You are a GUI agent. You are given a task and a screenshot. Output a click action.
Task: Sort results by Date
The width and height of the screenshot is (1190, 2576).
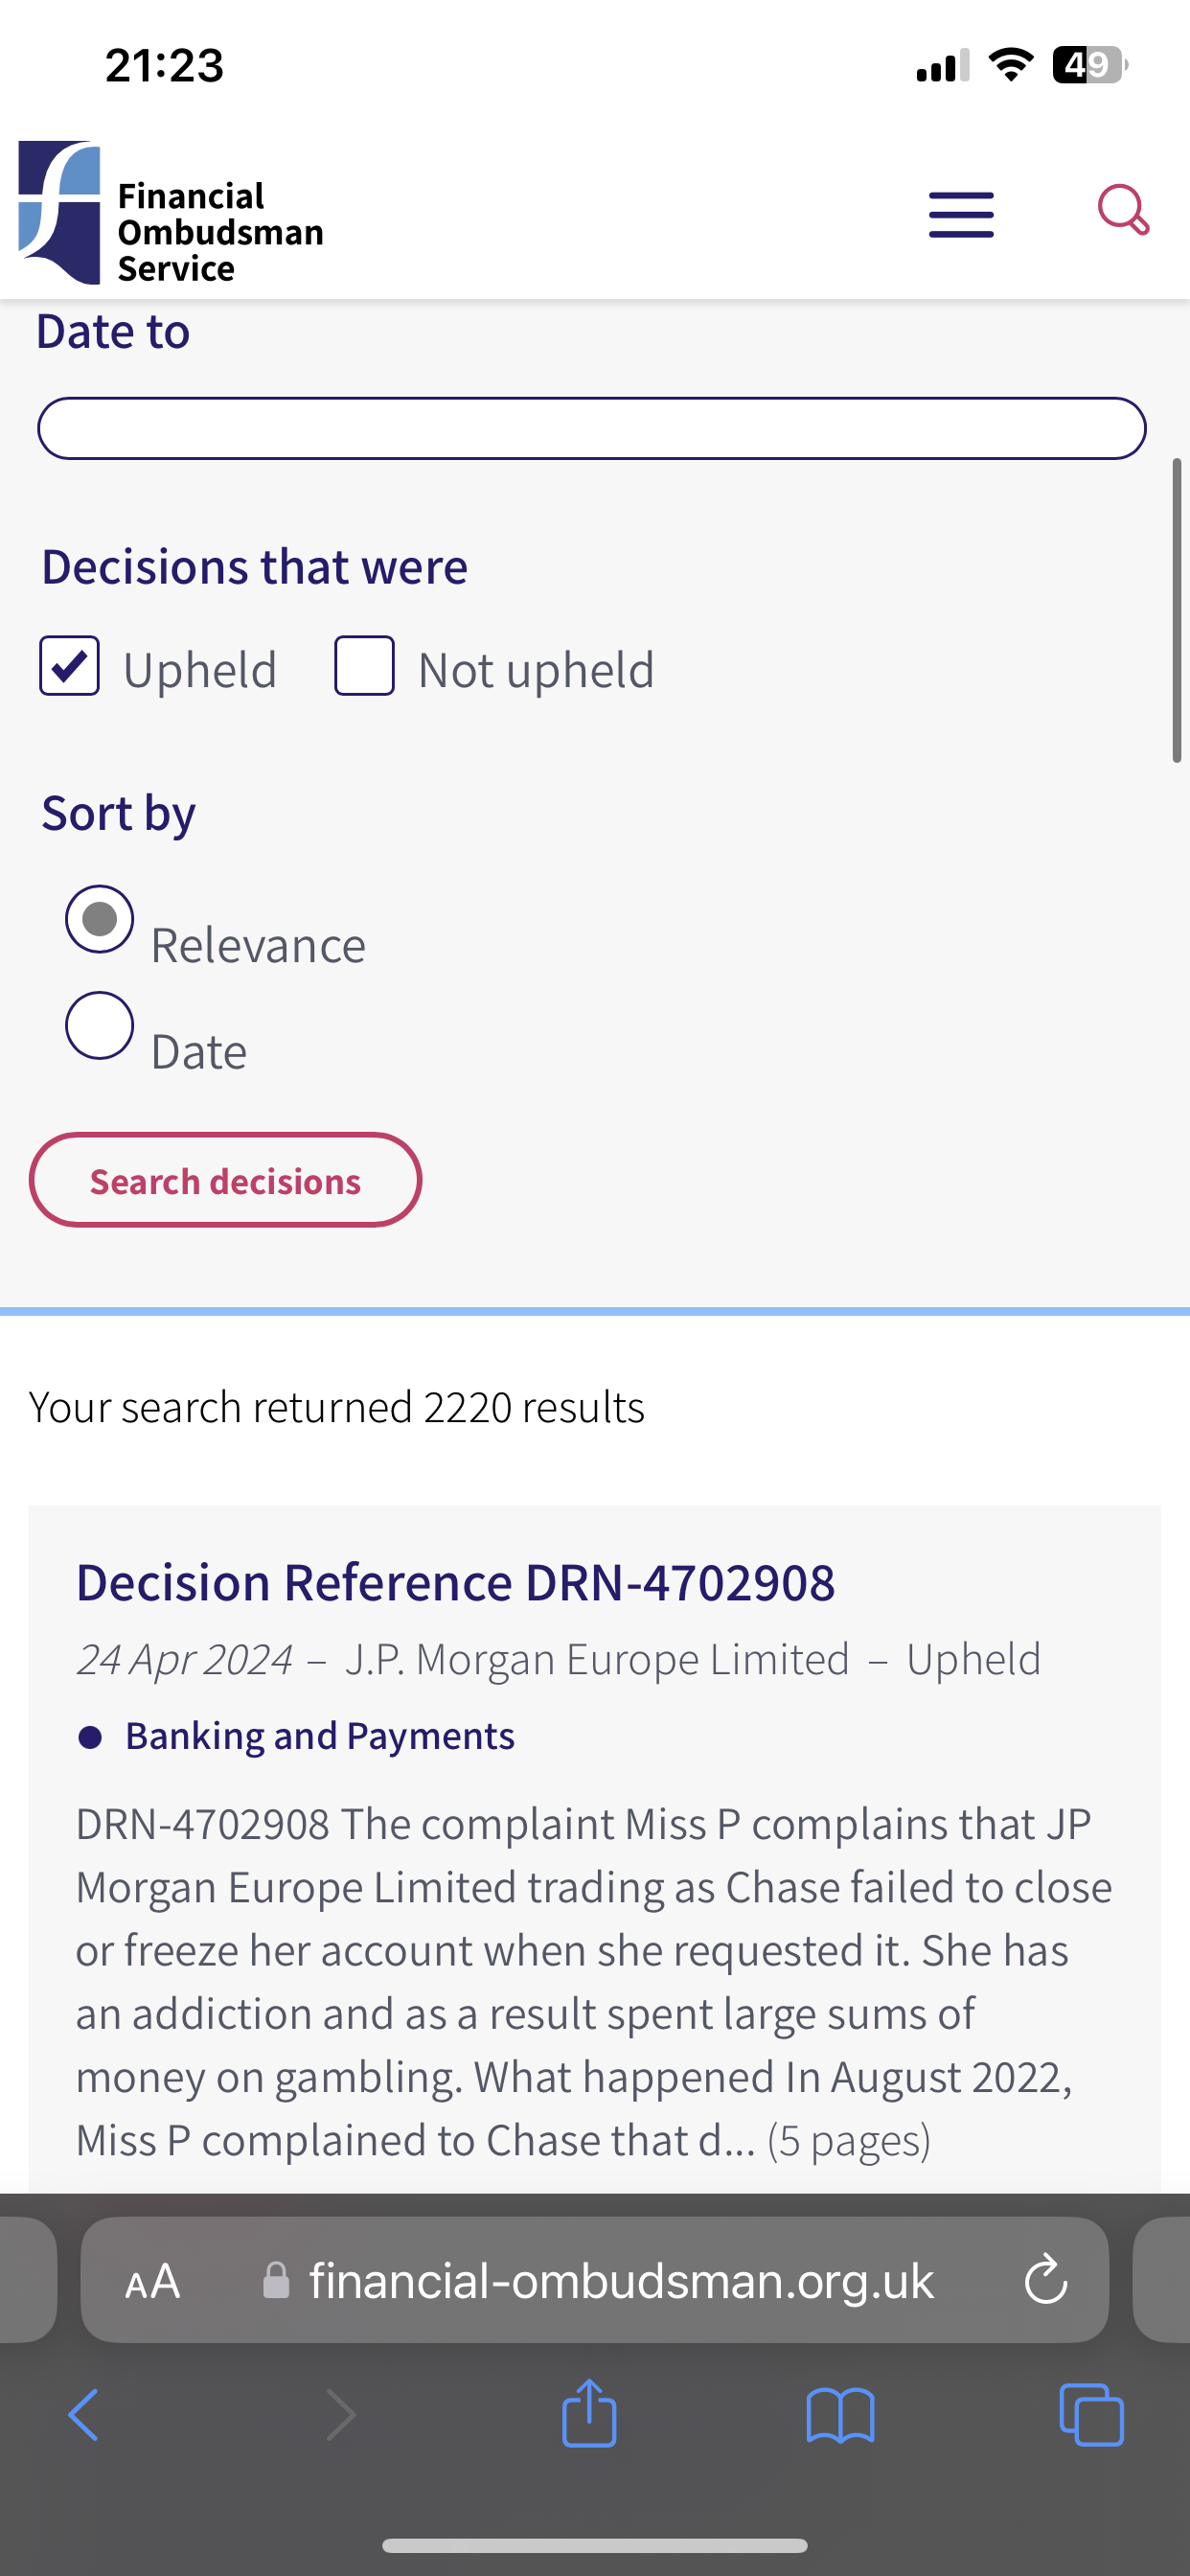coord(100,1025)
